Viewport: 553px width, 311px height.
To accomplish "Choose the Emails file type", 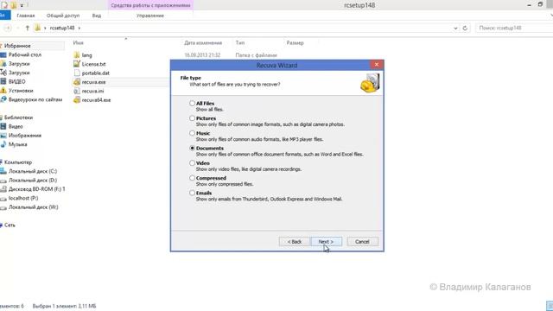I will click(192, 193).
